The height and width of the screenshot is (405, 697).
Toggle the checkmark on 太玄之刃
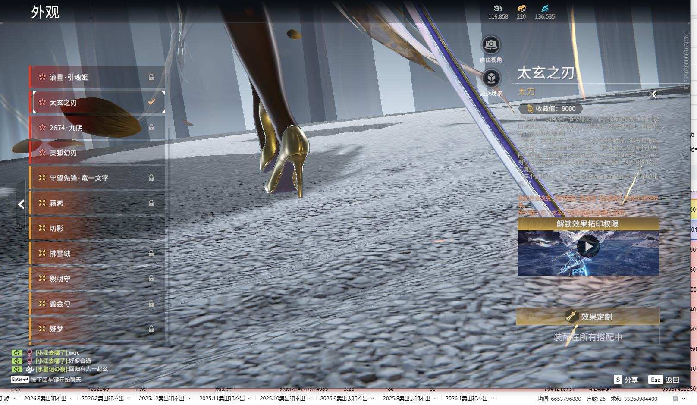point(151,102)
